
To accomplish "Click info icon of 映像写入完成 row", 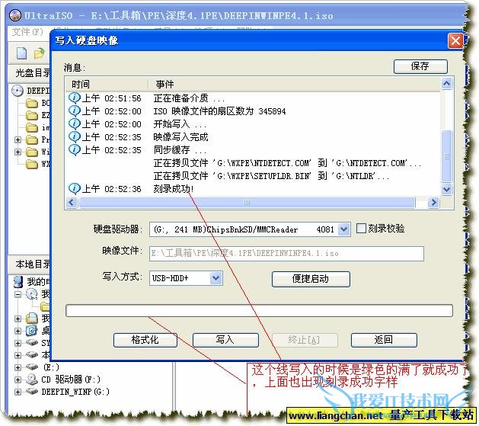I will pyautogui.click(x=74, y=136).
